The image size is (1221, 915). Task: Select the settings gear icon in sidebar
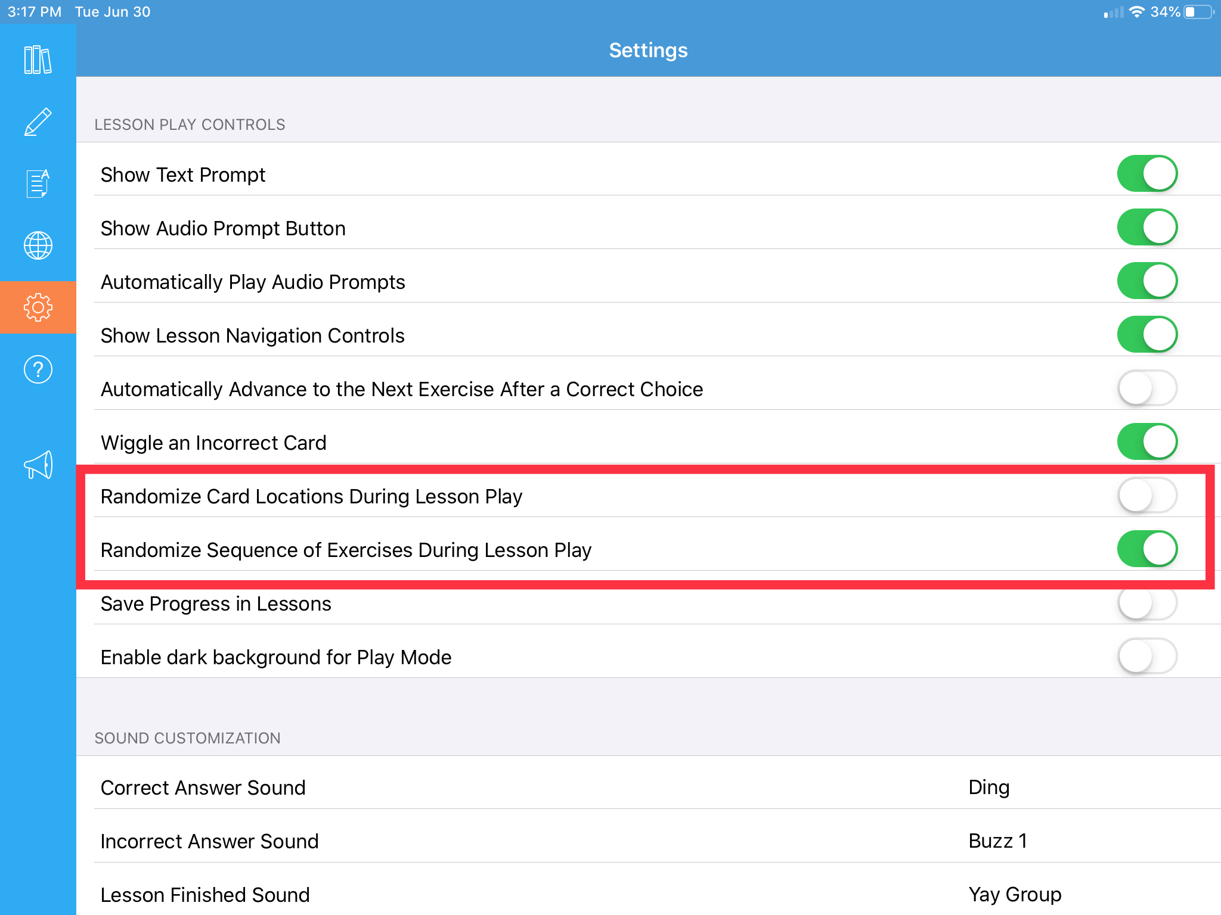(x=38, y=307)
